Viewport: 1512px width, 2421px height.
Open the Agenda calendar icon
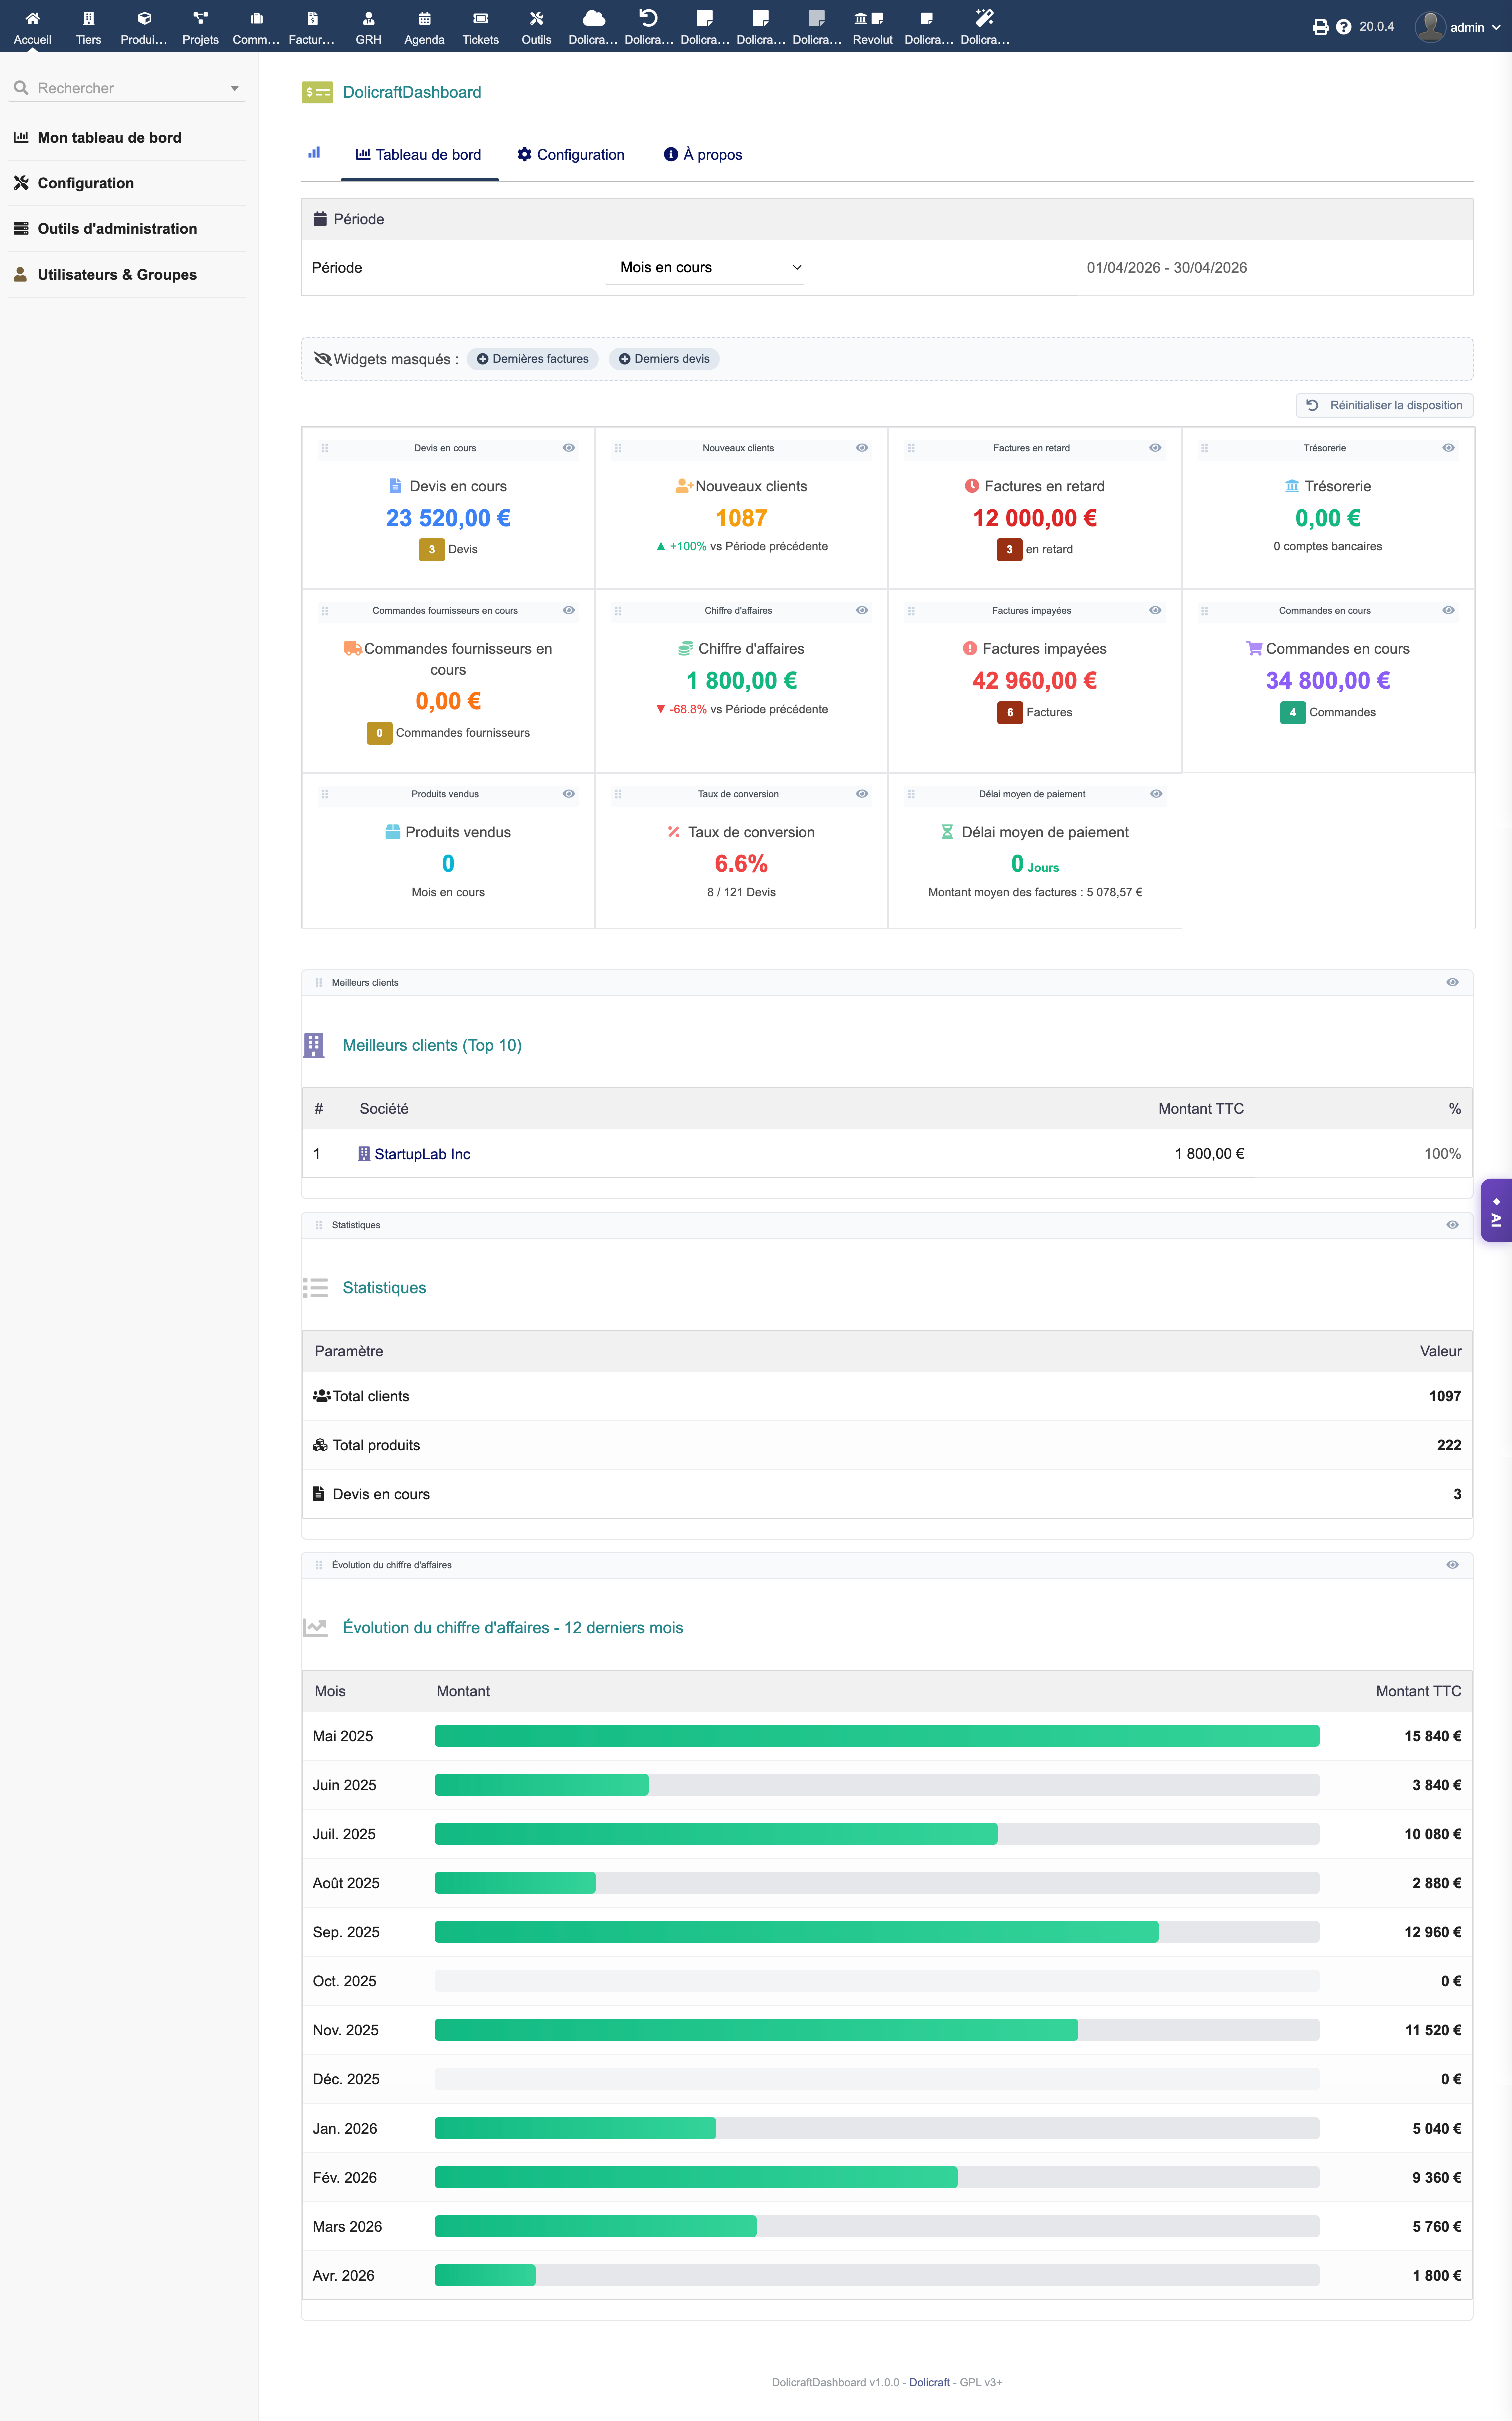pos(424,18)
